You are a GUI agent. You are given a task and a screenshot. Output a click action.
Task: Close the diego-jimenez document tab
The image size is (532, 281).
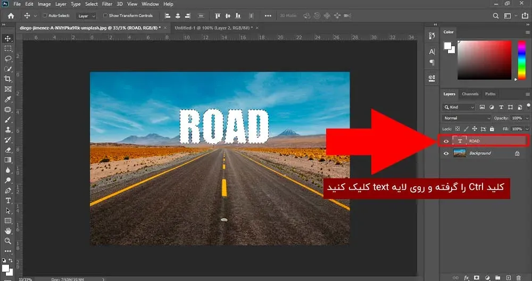pyautogui.click(x=165, y=28)
